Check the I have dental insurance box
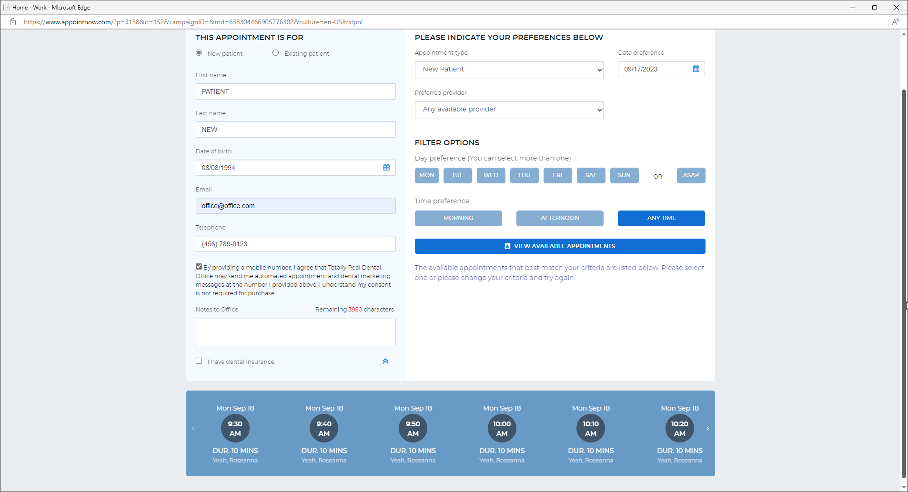 (199, 361)
